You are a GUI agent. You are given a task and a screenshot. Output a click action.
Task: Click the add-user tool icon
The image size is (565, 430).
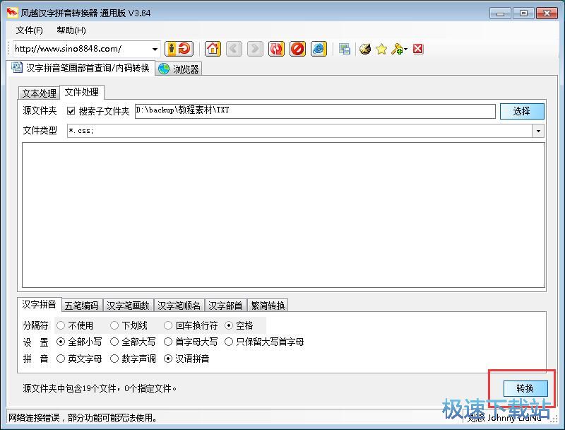click(x=397, y=49)
